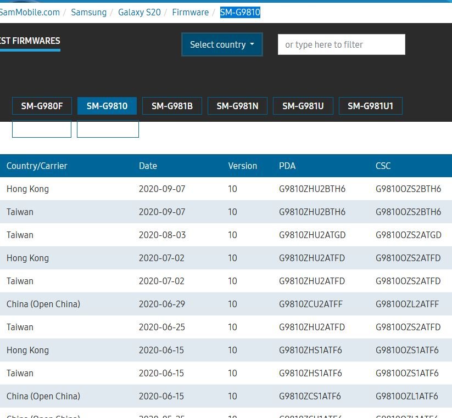The height and width of the screenshot is (418, 452).
Task: Go to Samsung breadcrumb link
Action: click(x=89, y=13)
